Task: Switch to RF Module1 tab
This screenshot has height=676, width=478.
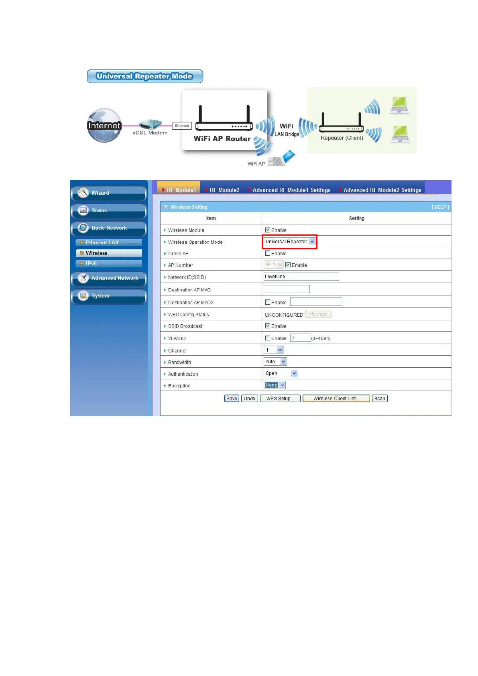Action: click(x=179, y=189)
